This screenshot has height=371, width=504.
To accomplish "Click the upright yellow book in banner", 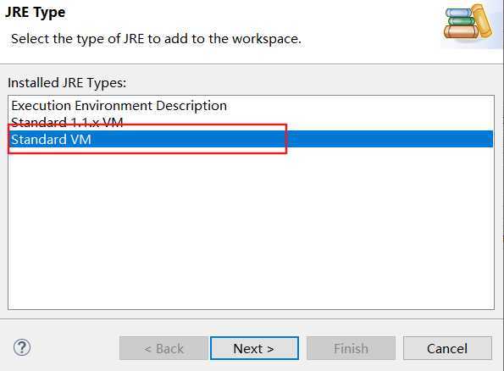I will click(483, 20).
